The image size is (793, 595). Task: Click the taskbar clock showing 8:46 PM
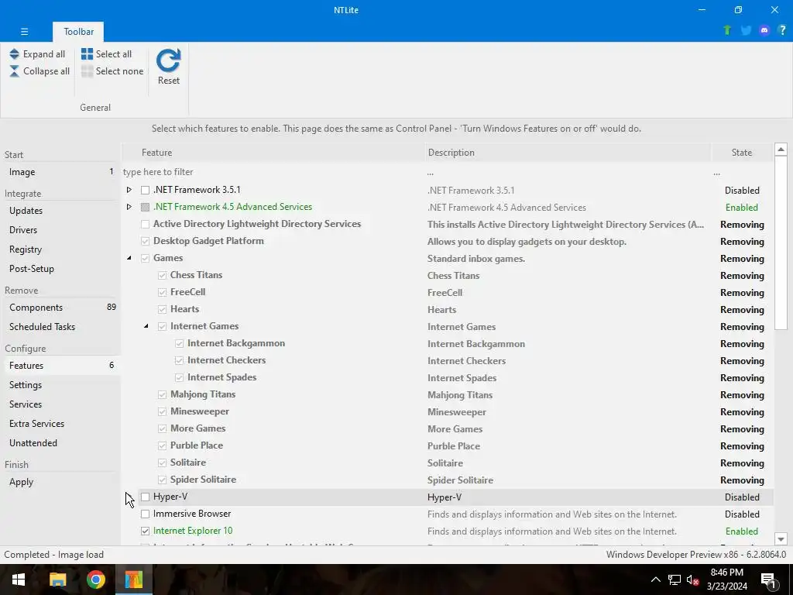point(726,580)
